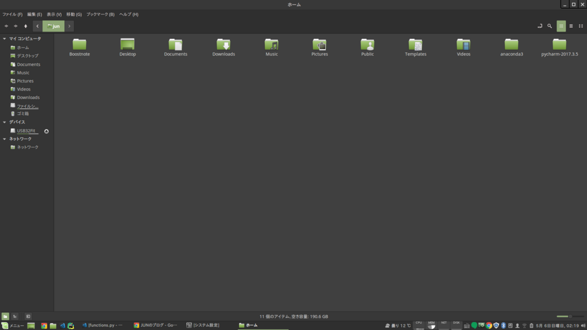Switch to システム設定 window in taskbar
587x330 pixels.
pyautogui.click(x=204, y=325)
